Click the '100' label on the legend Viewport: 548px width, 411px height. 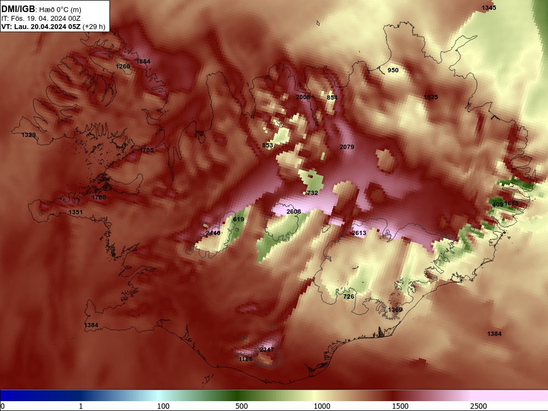coord(163,406)
